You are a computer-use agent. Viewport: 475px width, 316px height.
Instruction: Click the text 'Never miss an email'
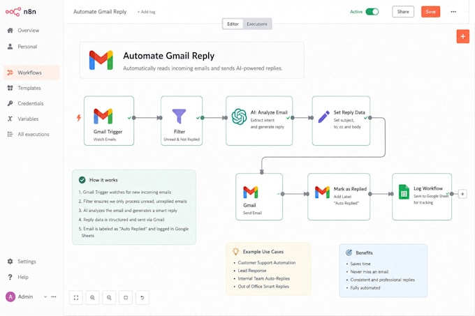click(370, 271)
